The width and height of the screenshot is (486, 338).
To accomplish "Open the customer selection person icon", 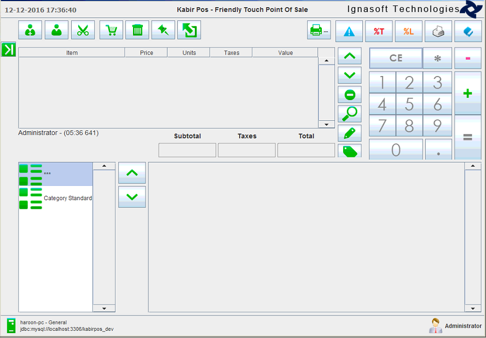I will tap(56, 30).
